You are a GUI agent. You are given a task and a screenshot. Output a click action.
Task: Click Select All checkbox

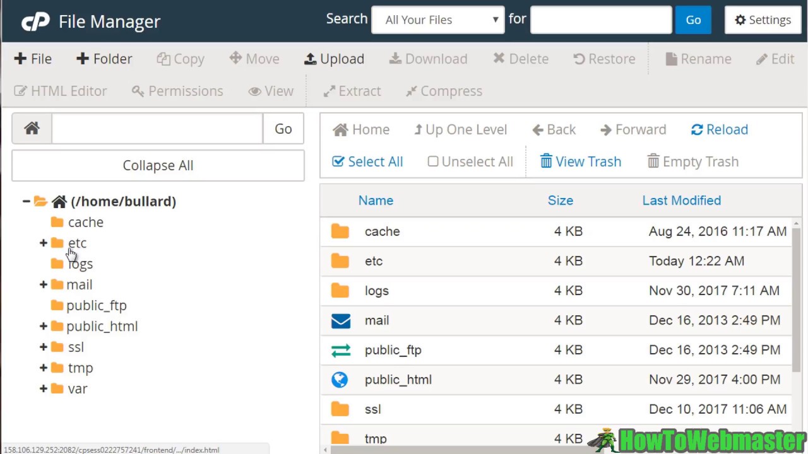click(x=367, y=161)
